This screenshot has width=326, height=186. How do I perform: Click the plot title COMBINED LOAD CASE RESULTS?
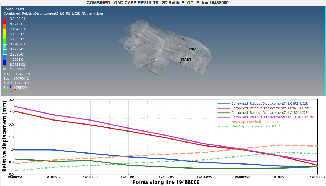pyautogui.click(x=157, y=3)
